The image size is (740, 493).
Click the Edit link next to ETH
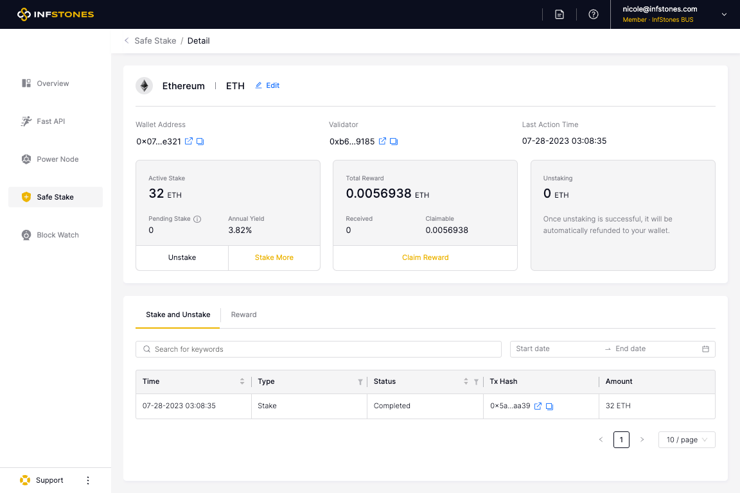267,85
